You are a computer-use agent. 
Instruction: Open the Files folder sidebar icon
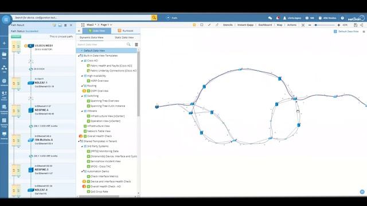pos(4,56)
